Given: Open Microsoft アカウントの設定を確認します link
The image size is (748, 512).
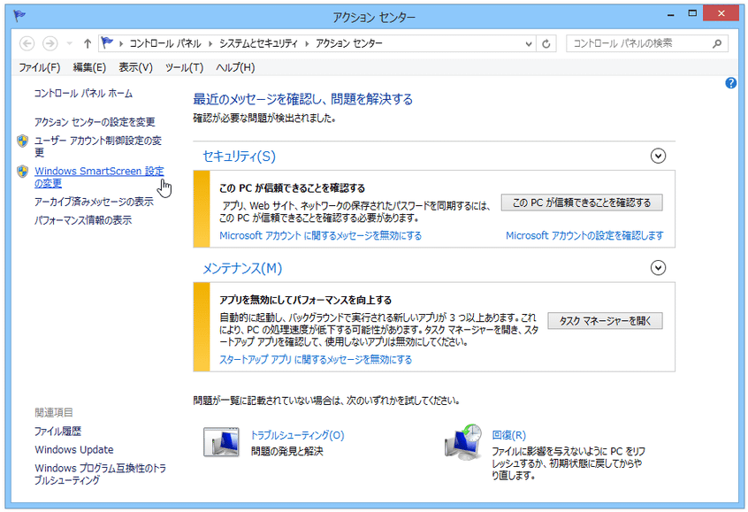Looking at the screenshot, I should 584,236.
